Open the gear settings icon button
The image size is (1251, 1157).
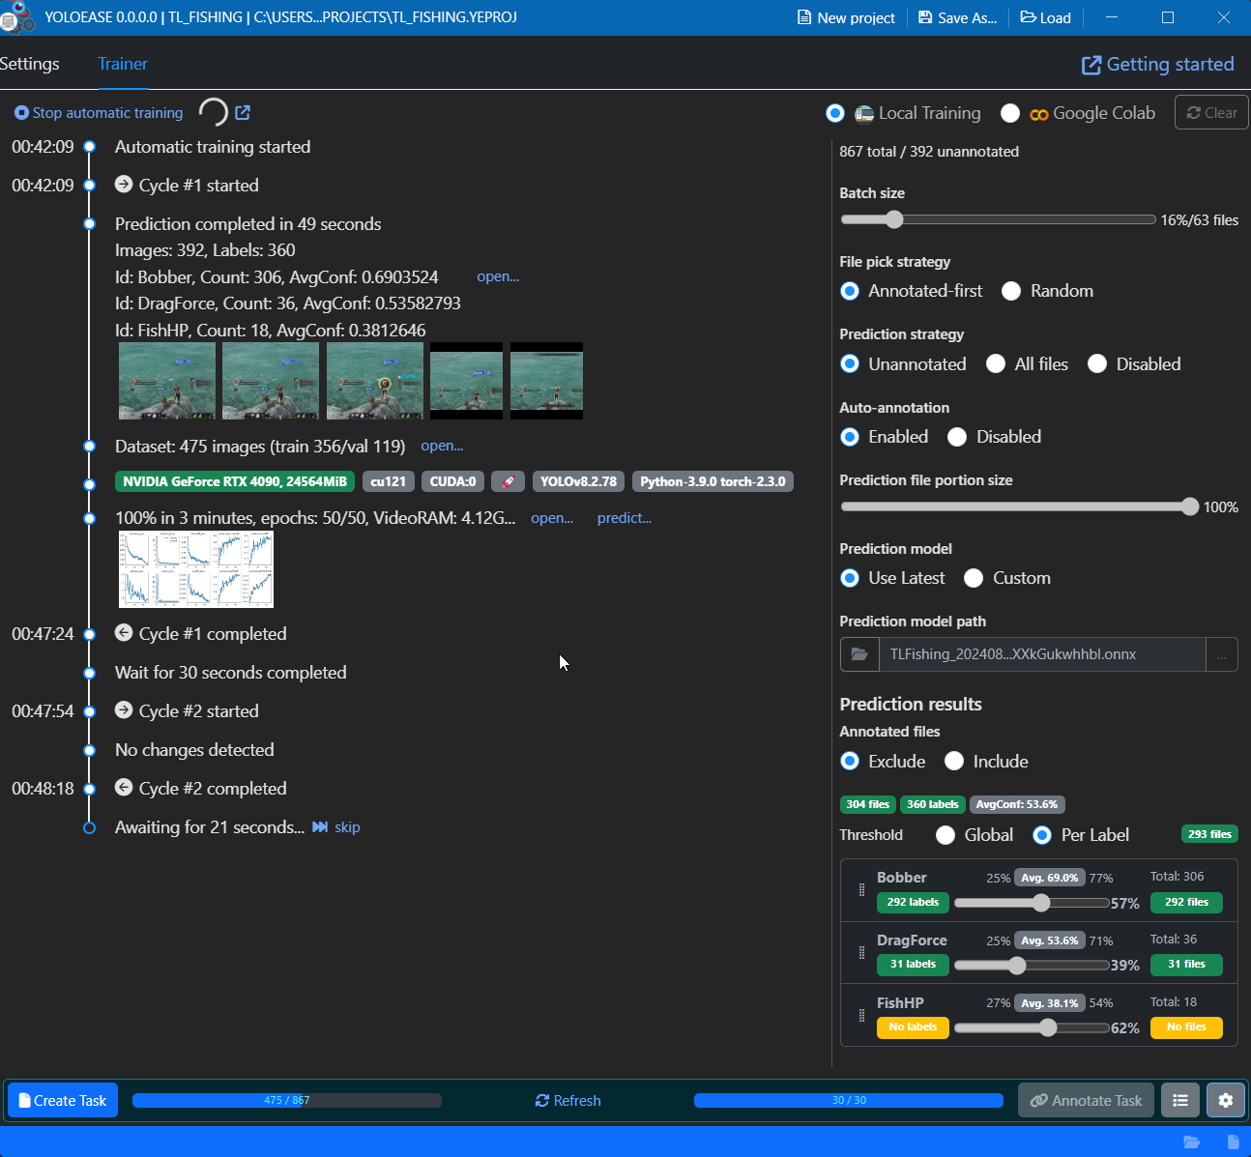click(1226, 1100)
